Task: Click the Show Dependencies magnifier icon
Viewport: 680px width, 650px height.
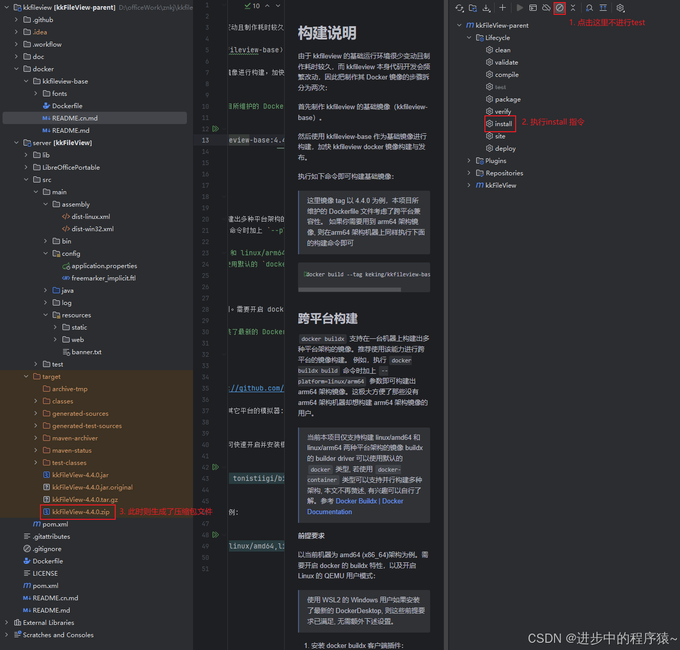Action: (x=589, y=8)
